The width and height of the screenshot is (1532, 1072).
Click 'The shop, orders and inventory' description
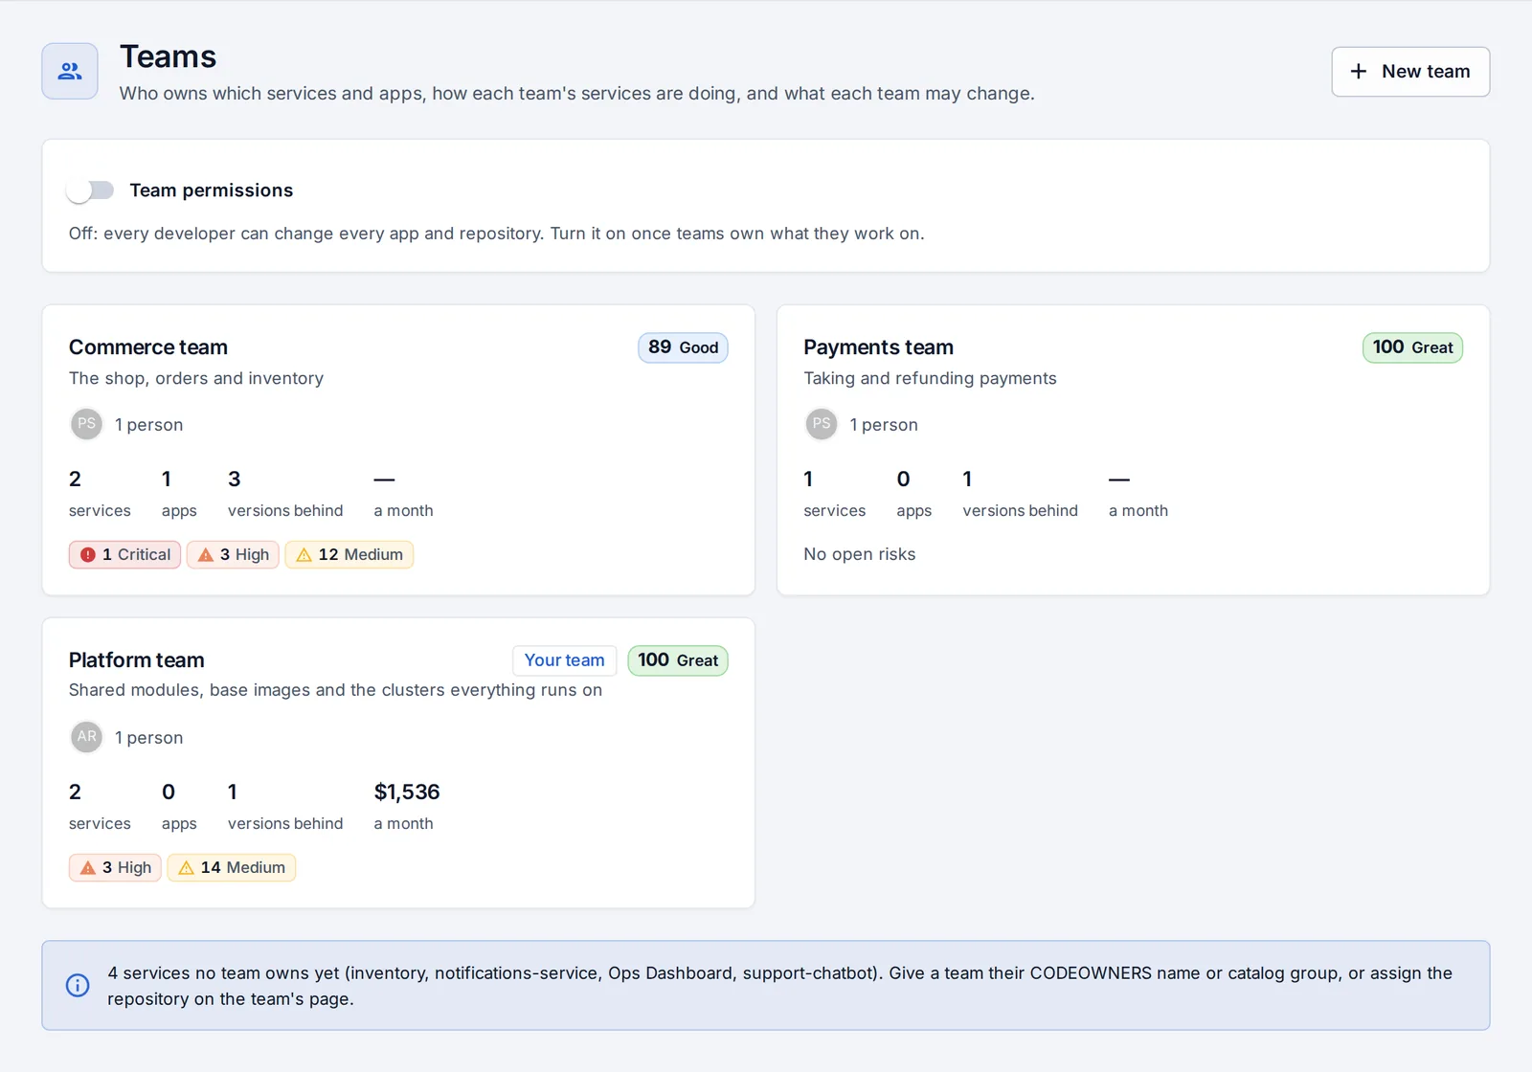pyautogui.click(x=196, y=378)
